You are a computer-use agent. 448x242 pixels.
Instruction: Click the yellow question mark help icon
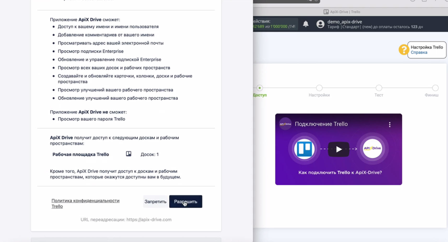point(404,49)
